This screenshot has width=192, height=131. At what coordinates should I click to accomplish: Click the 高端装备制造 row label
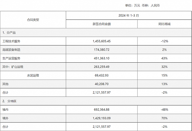click(12, 50)
